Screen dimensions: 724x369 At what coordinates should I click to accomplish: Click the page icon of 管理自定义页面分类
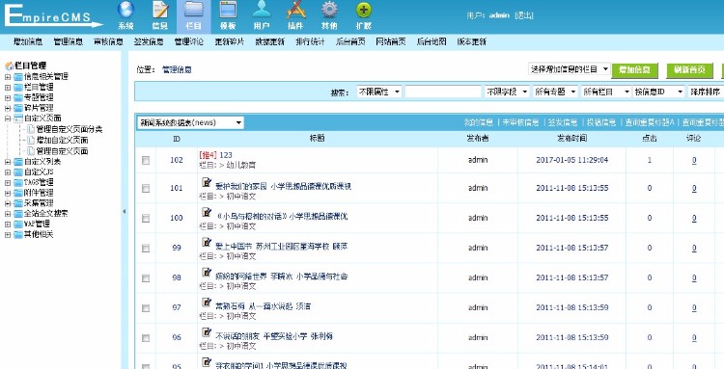(x=31, y=129)
